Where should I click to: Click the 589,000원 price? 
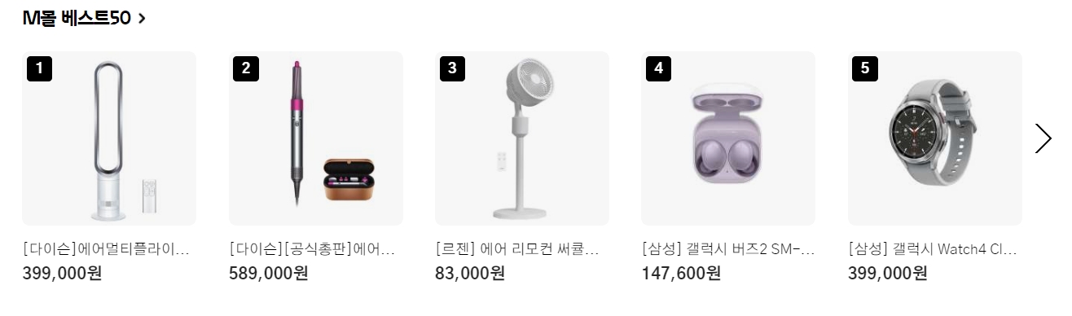click(269, 273)
